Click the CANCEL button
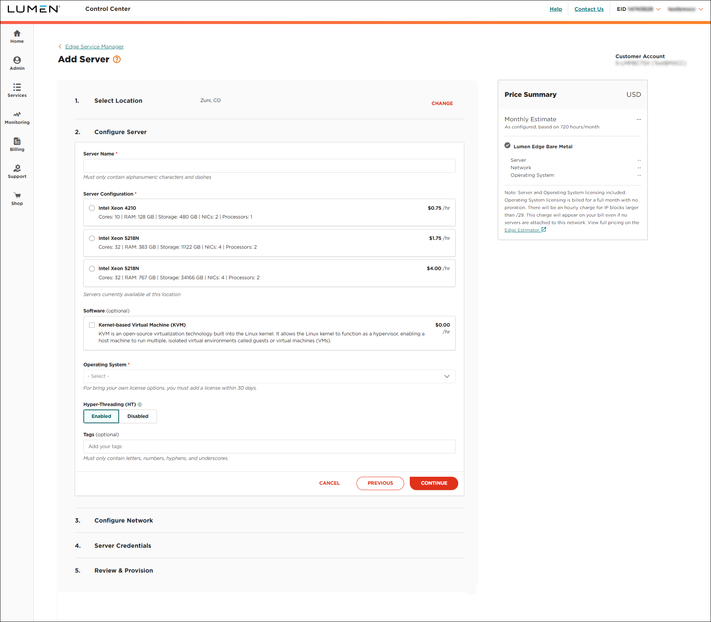This screenshot has width=711, height=622. [x=329, y=483]
